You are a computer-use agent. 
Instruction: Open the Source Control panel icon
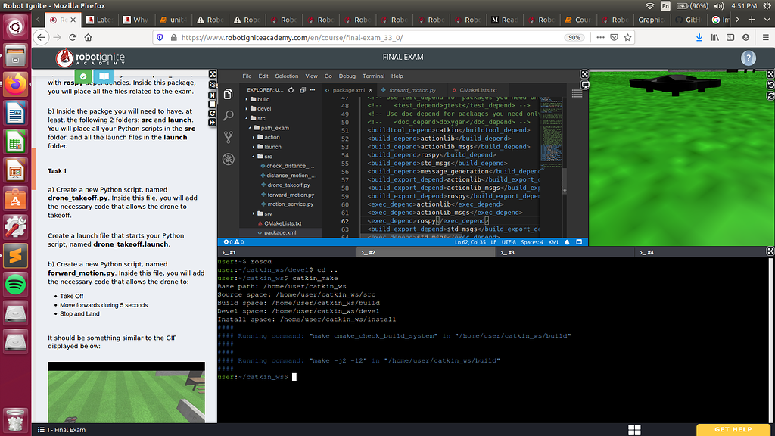(229, 137)
